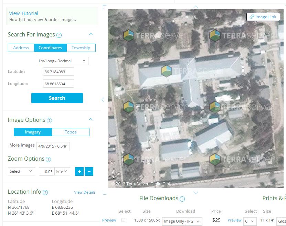Collapse the Image Options section
The height and width of the screenshot is (226, 286).
[91, 119]
